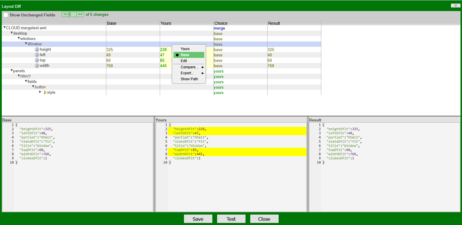462x225 pixels.
Task: Click the Test button
Action: 231,218
